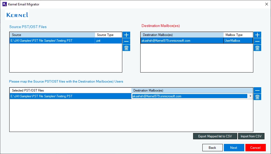Add a destination mailbox with plus icon
Image resolution: width=271 pixels, height=154 pixels.
click(x=257, y=35)
